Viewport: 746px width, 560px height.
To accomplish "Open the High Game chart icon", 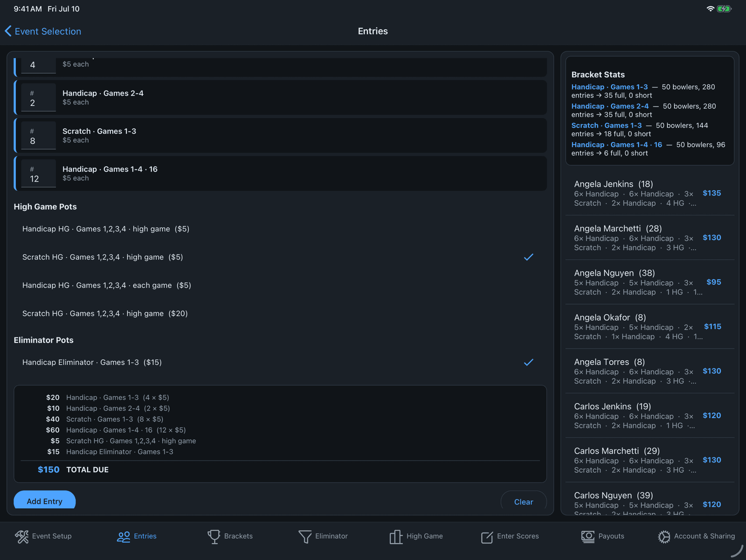I will [396, 537].
